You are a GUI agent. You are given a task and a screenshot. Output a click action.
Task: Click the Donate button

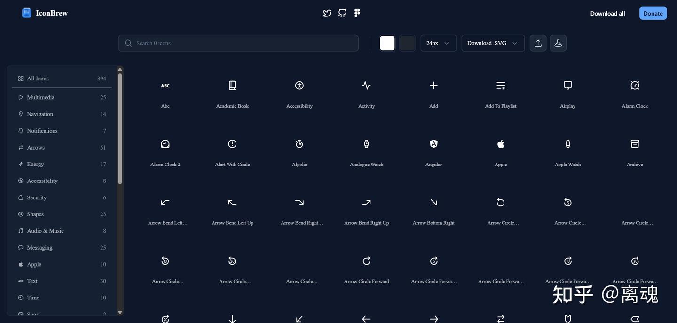pyautogui.click(x=653, y=13)
